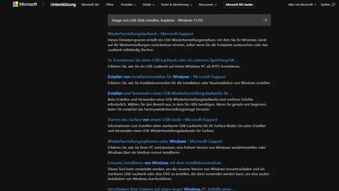Open Starten des Surface von einem USB-Gerät result

[163, 119]
